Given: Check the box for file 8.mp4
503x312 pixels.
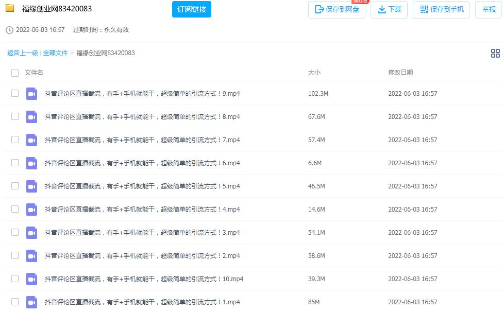Looking at the screenshot, I should (x=15, y=116).
